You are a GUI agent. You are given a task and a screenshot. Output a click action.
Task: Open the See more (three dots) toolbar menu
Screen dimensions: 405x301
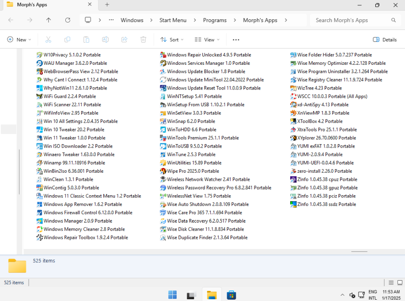tap(236, 40)
